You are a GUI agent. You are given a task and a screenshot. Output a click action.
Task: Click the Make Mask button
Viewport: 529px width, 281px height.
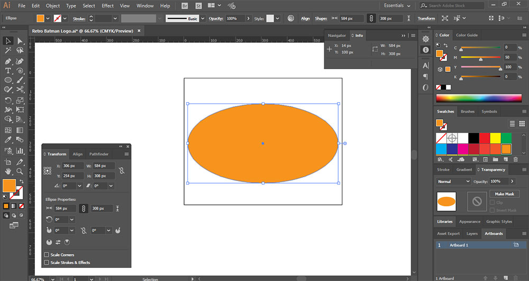pyautogui.click(x=504, y=194)
